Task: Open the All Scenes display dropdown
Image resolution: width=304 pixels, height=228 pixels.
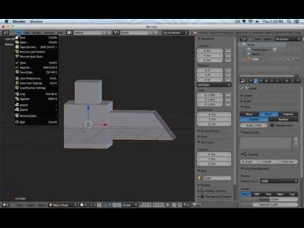Action: 288,39
